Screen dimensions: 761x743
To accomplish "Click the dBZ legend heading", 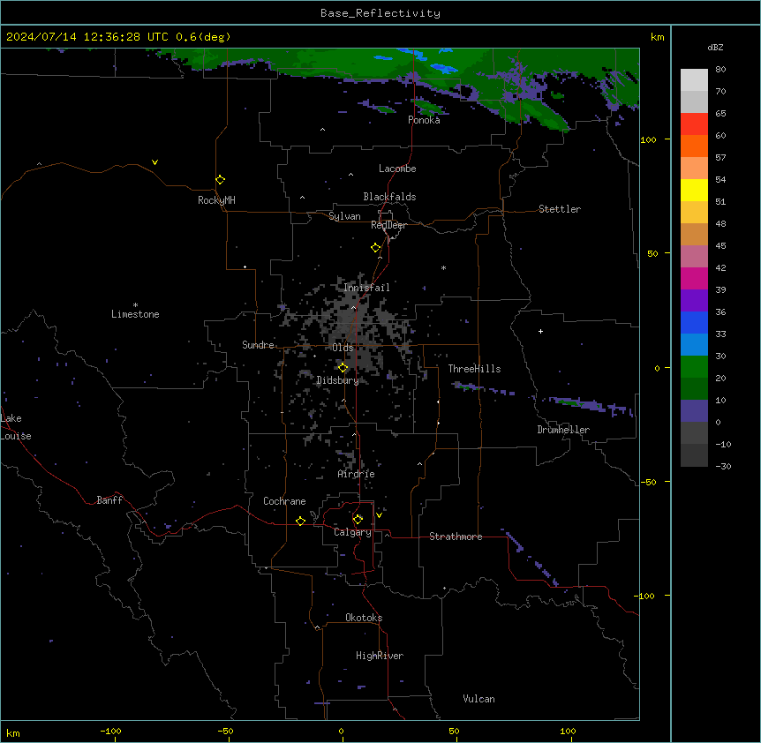I will pos(715,47).
